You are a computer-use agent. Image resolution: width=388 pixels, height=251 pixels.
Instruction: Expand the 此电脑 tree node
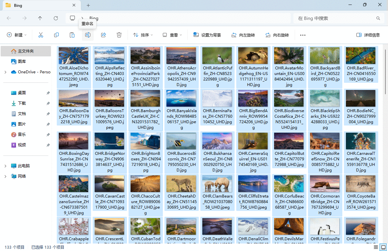[5, 166]
